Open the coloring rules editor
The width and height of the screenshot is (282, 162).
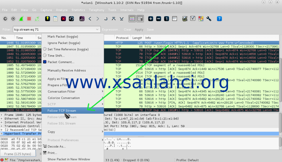201,19
